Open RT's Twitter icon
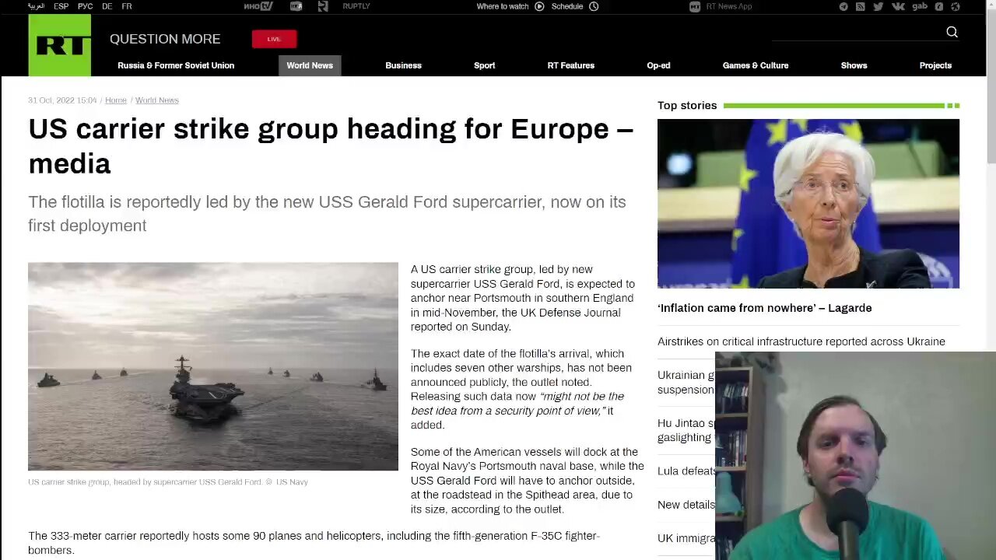The width and height of the screenshot is (996, 560). pos(878,6)
